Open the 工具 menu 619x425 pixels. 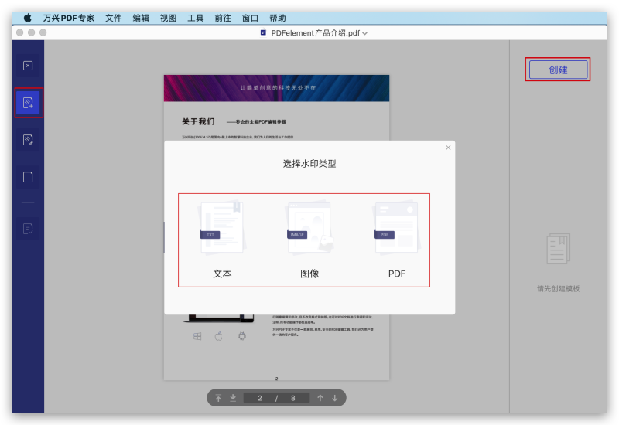(196, 18)
